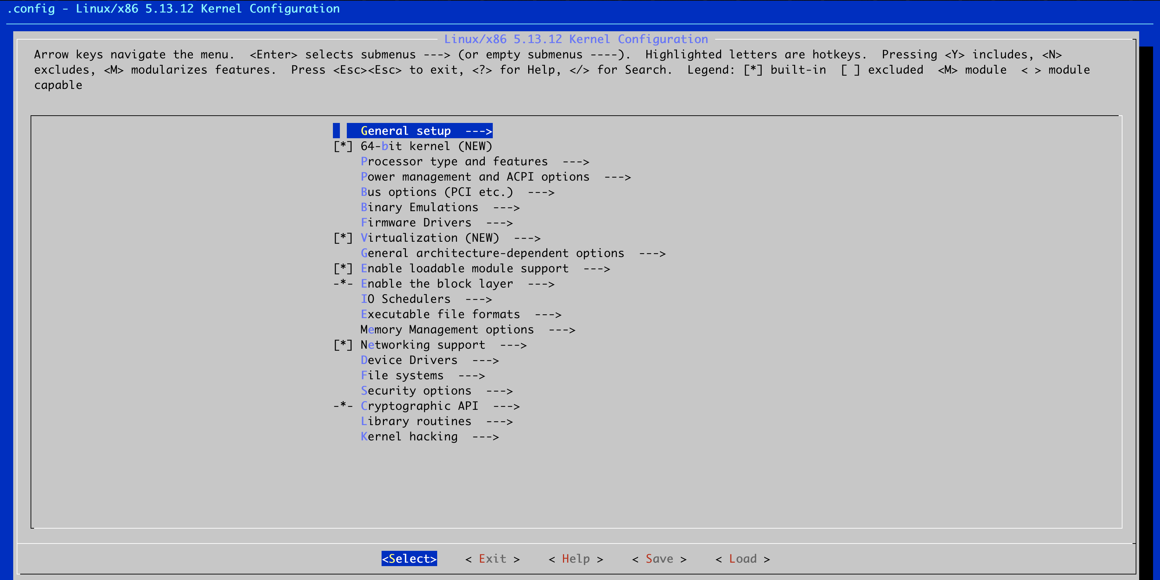Screen dimensions: 1160x580
Task: Open the Security options entry
Action: [416, 391]
